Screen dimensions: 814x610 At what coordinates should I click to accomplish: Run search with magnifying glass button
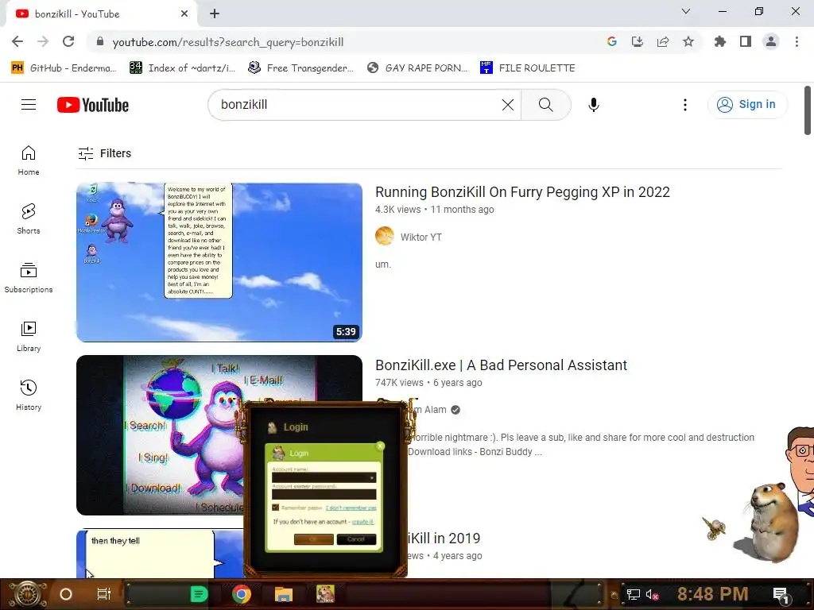pyautogui.click(x=545, y=105)
